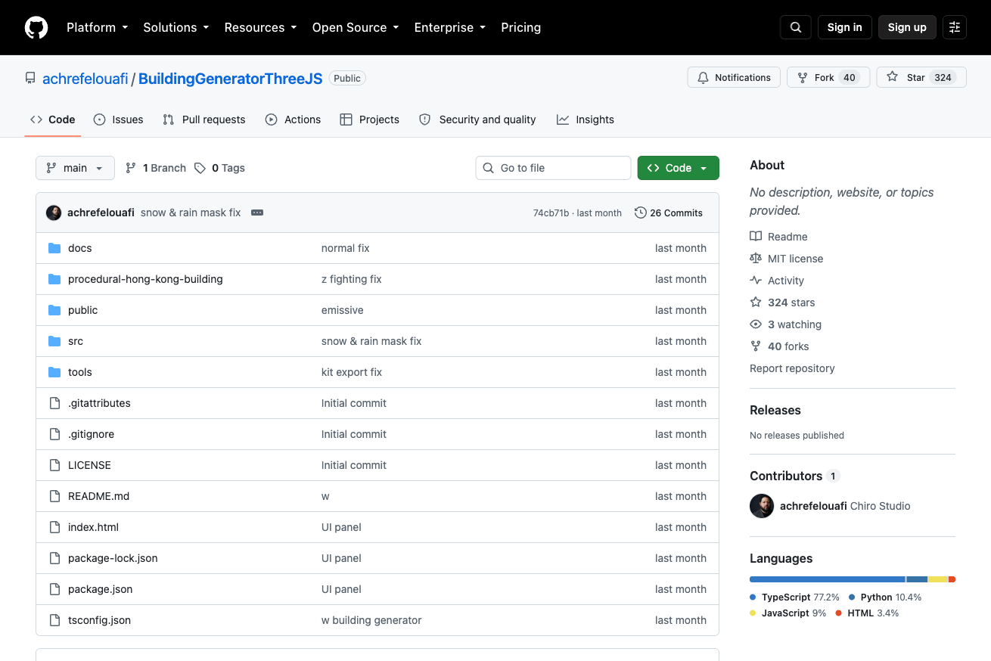Click the Activity pulse icon
Screen dimensions: 991x661
tap(756, 281)
